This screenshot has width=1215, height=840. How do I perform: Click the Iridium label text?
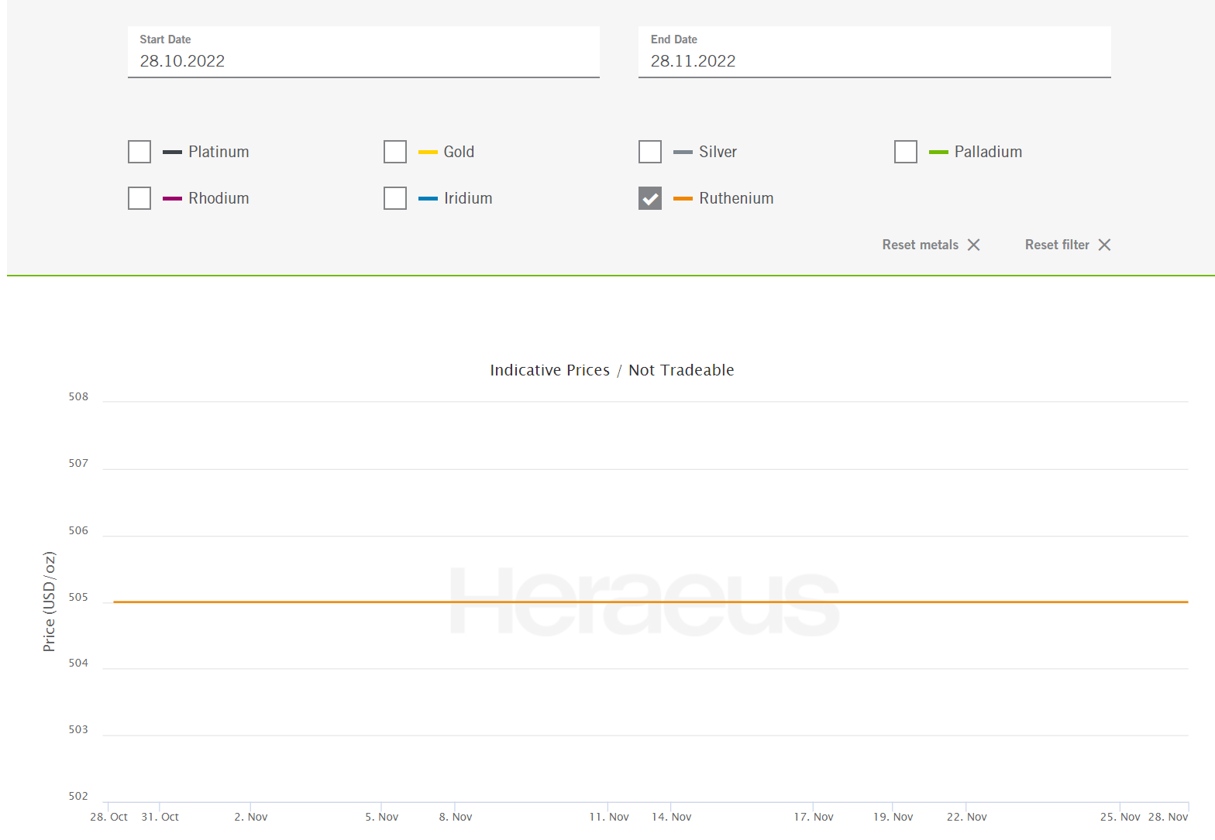point(468,198)
